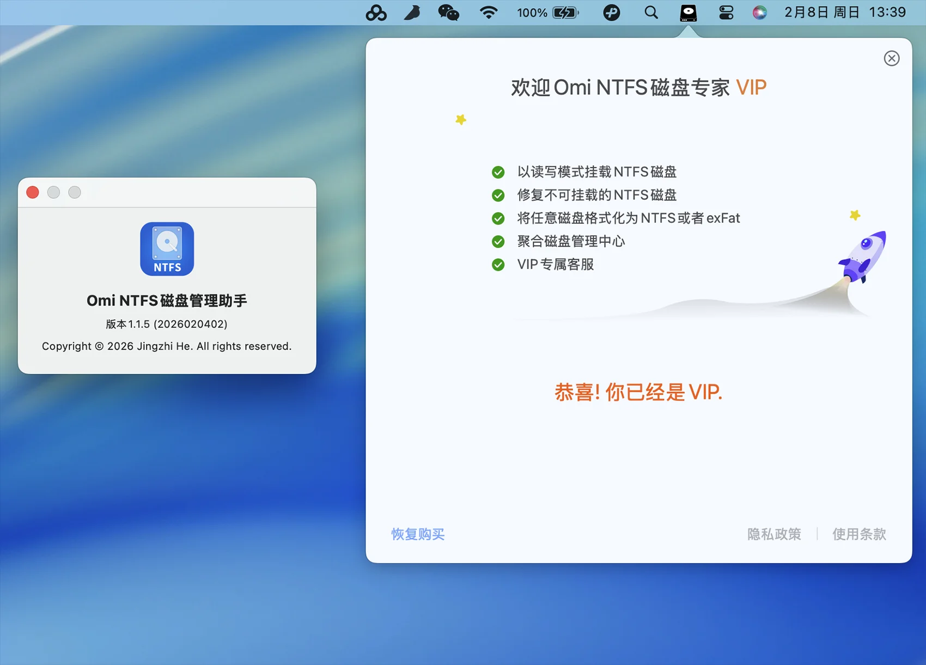Click the green check beside VIP专属客服
This screenshot has width=926, height=665.
(498, 265)
